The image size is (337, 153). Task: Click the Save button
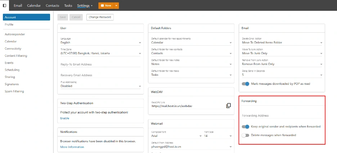tap(63, 17)
